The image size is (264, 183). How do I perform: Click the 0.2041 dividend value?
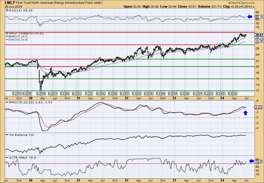coord(101,93)
